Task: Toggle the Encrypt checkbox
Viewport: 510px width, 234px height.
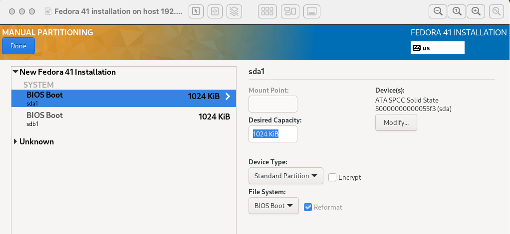Action: 332,177
